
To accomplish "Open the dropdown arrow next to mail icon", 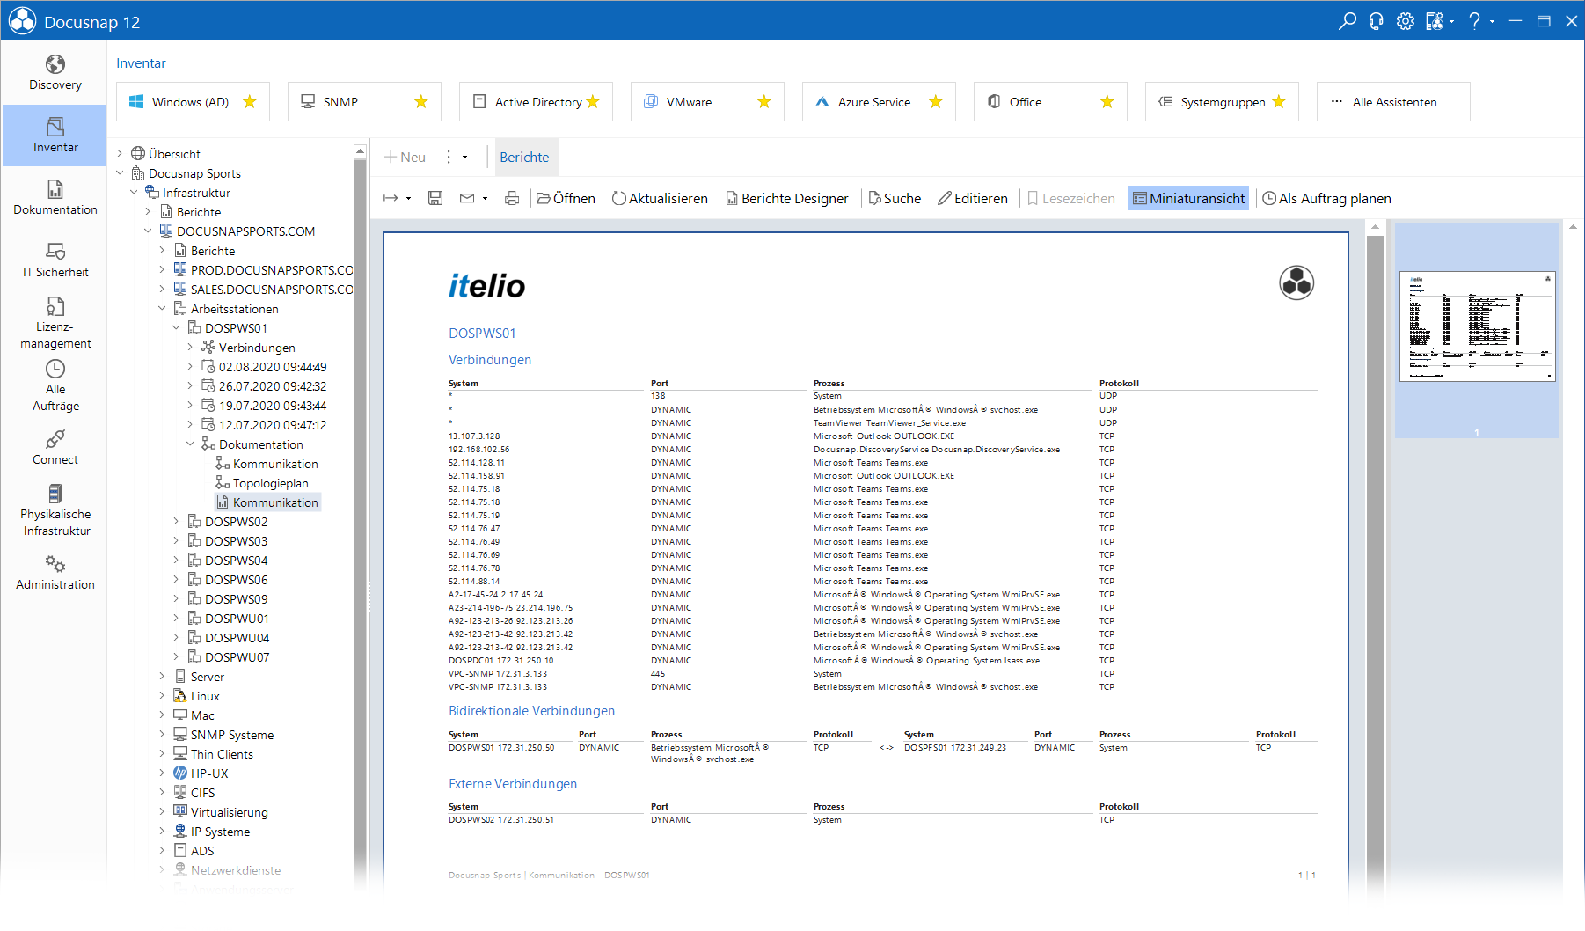I will [x=485, y=199].
